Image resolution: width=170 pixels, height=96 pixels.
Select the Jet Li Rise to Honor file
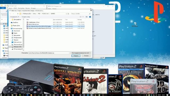56,26
